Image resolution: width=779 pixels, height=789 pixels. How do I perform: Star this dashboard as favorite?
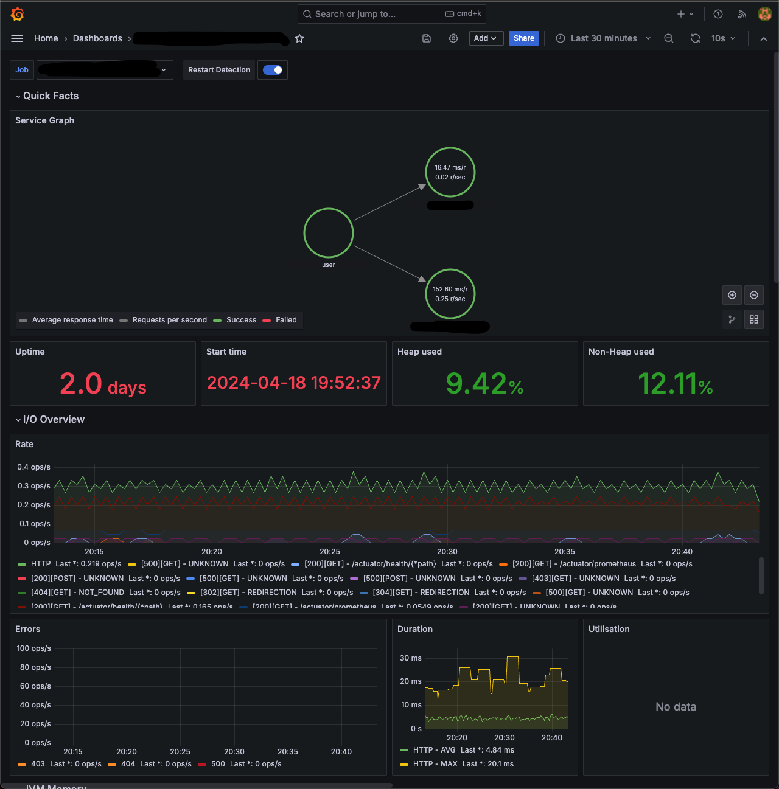coord(299,38)
